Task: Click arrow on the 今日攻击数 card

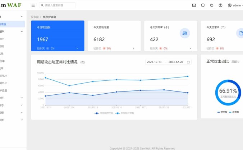Action: tap(77, 48)
